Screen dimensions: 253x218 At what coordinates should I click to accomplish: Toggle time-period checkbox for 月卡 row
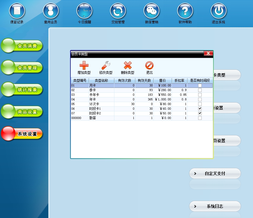[200, 86]
